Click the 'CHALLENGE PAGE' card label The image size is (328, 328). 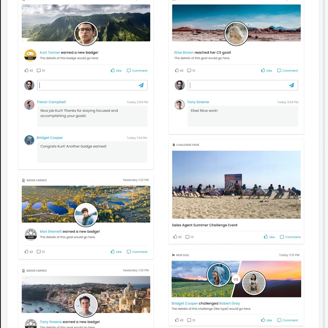188,145
